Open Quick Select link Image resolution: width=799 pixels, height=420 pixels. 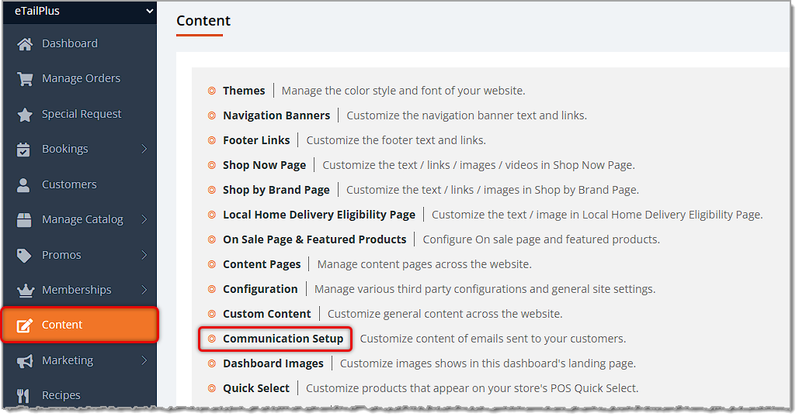(x=255, y=389)
